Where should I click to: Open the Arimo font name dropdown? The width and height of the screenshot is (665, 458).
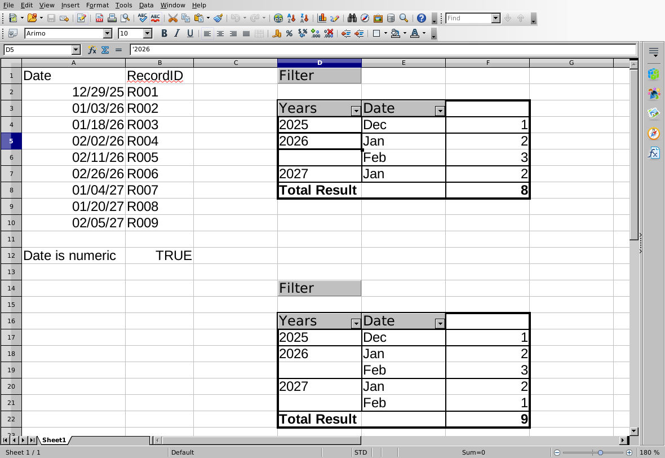tap(108, 33)
